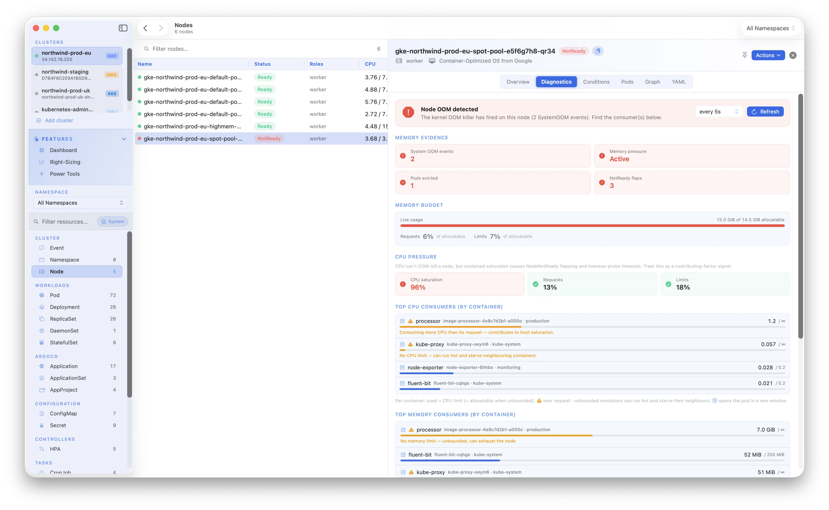Viewport: 829px width, 510px height.
Task: Open node-exporter pod in new window
Action: [402, 368]
